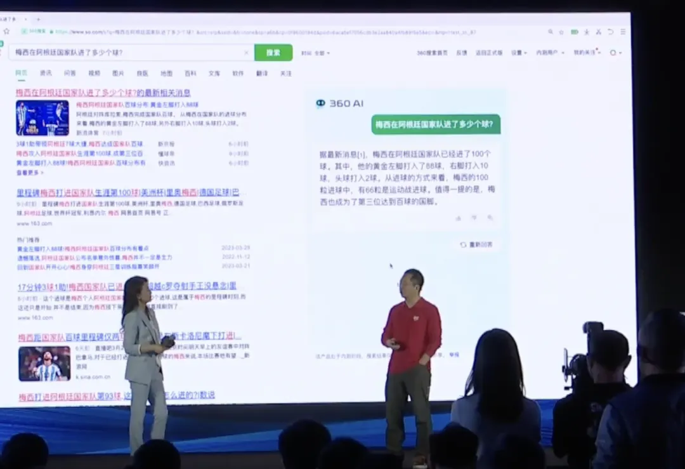Open the 百科 tab
The width and height of the screenshot is (685, 469).
click(x=190, y=73)
